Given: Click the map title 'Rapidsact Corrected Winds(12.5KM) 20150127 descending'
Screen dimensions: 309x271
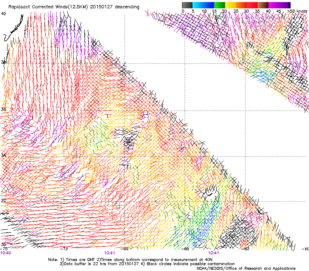Looking at the screenshot, I should pos(74,7).
